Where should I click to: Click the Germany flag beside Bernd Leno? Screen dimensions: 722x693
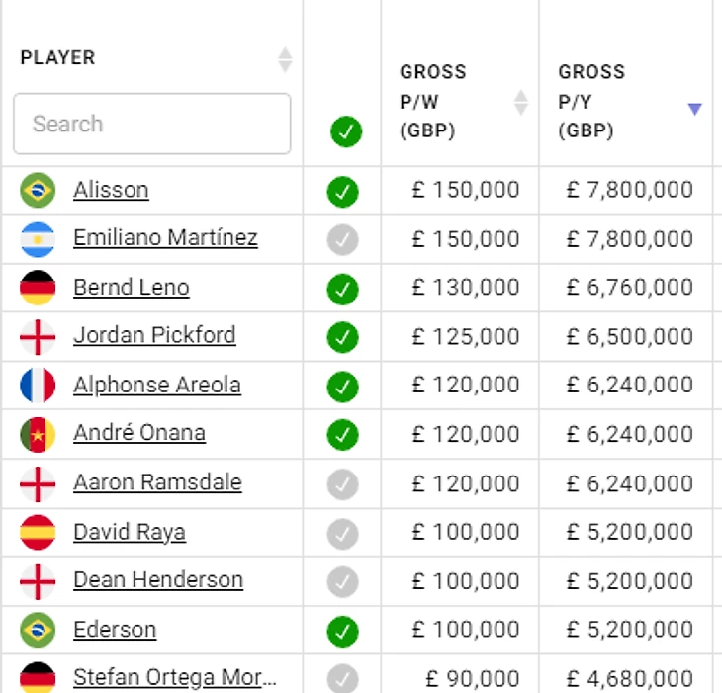click(x=38, y=288)
